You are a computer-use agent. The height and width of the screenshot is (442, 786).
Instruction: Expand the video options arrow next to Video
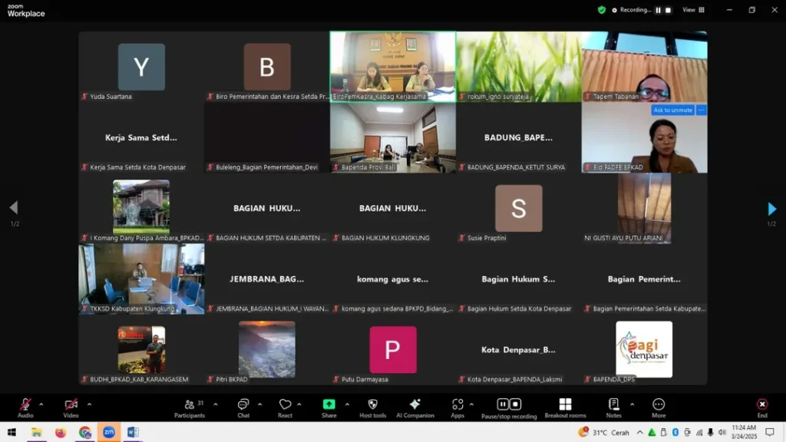[x=89, y=404]
